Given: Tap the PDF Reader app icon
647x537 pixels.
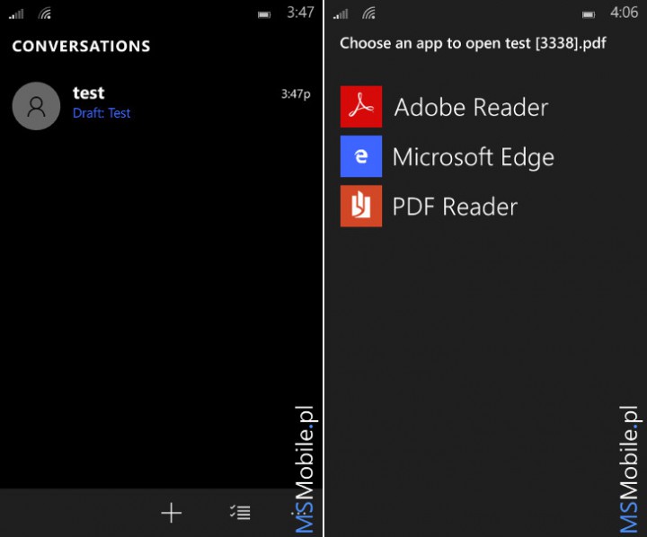Looking at the screenshot, I should click(361, 206).
